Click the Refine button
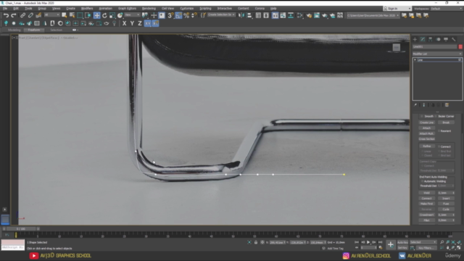 pos(426,146)
